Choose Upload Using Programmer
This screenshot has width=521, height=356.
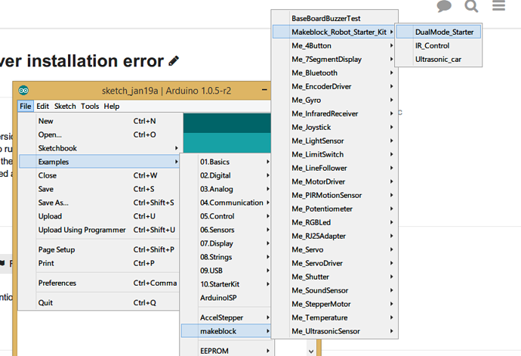pyautogui.click(x=99, y=230)
